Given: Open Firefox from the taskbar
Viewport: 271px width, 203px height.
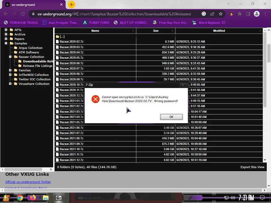Looking at the screenshot, I should (33, 197).
